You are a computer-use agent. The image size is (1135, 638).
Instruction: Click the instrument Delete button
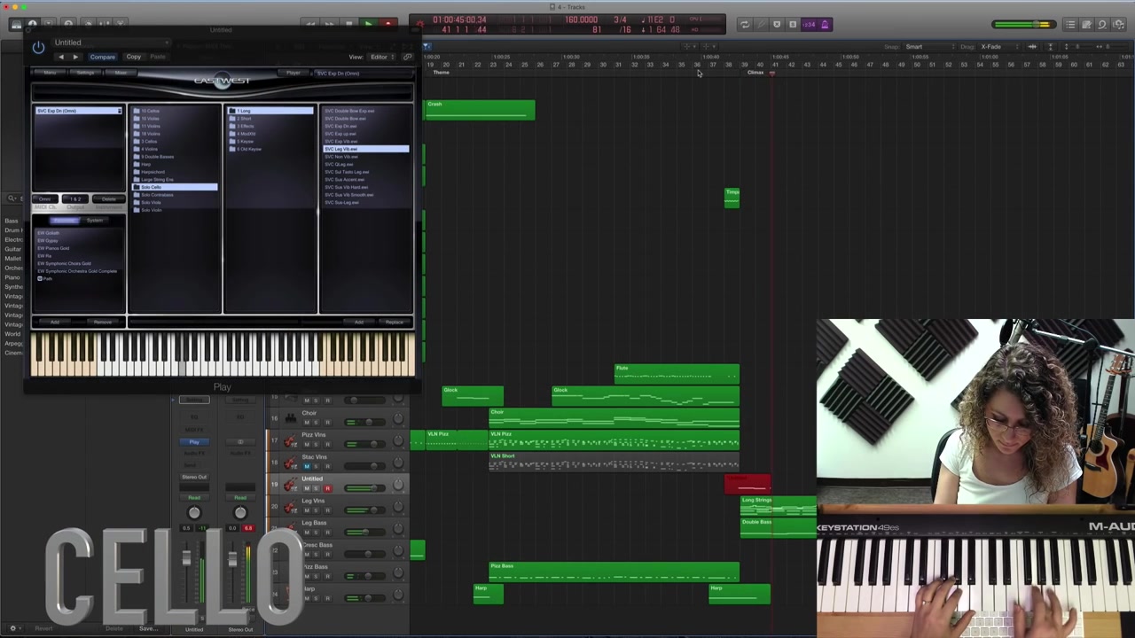point(108,198)
